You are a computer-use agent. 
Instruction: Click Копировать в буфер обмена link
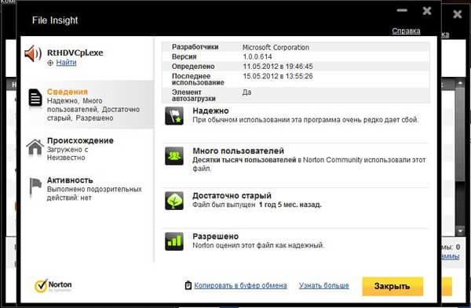(x=240, y=285)
